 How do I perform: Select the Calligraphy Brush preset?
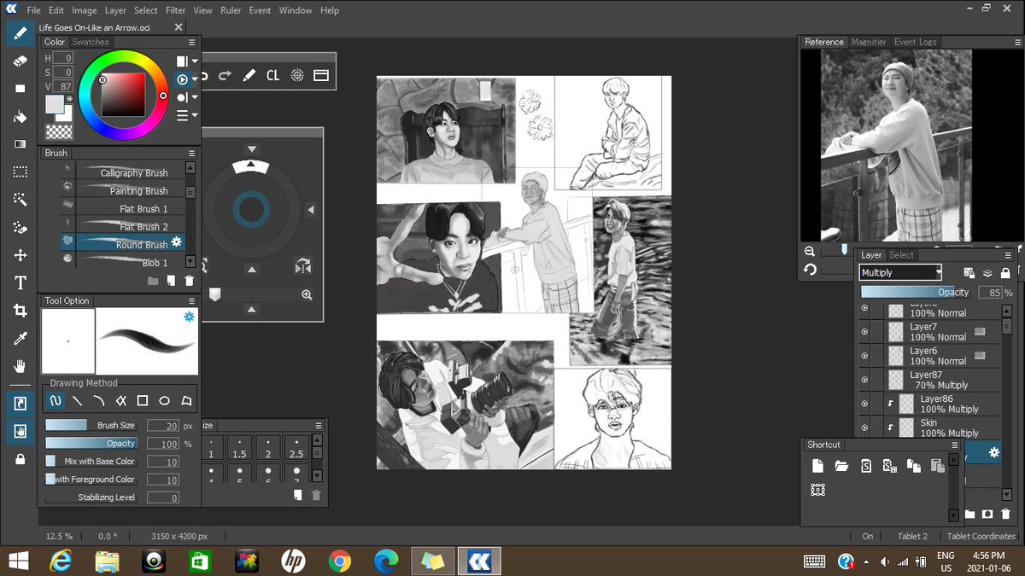pyautogui.click(x=131, y=172)
